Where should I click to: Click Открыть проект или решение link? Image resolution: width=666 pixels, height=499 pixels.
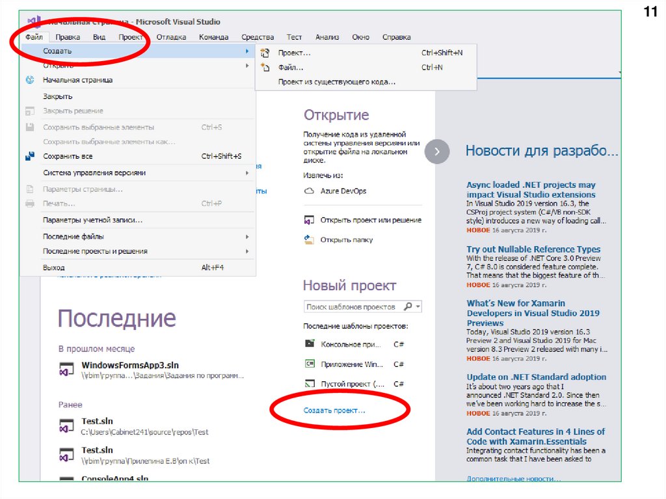pos(371,220)
